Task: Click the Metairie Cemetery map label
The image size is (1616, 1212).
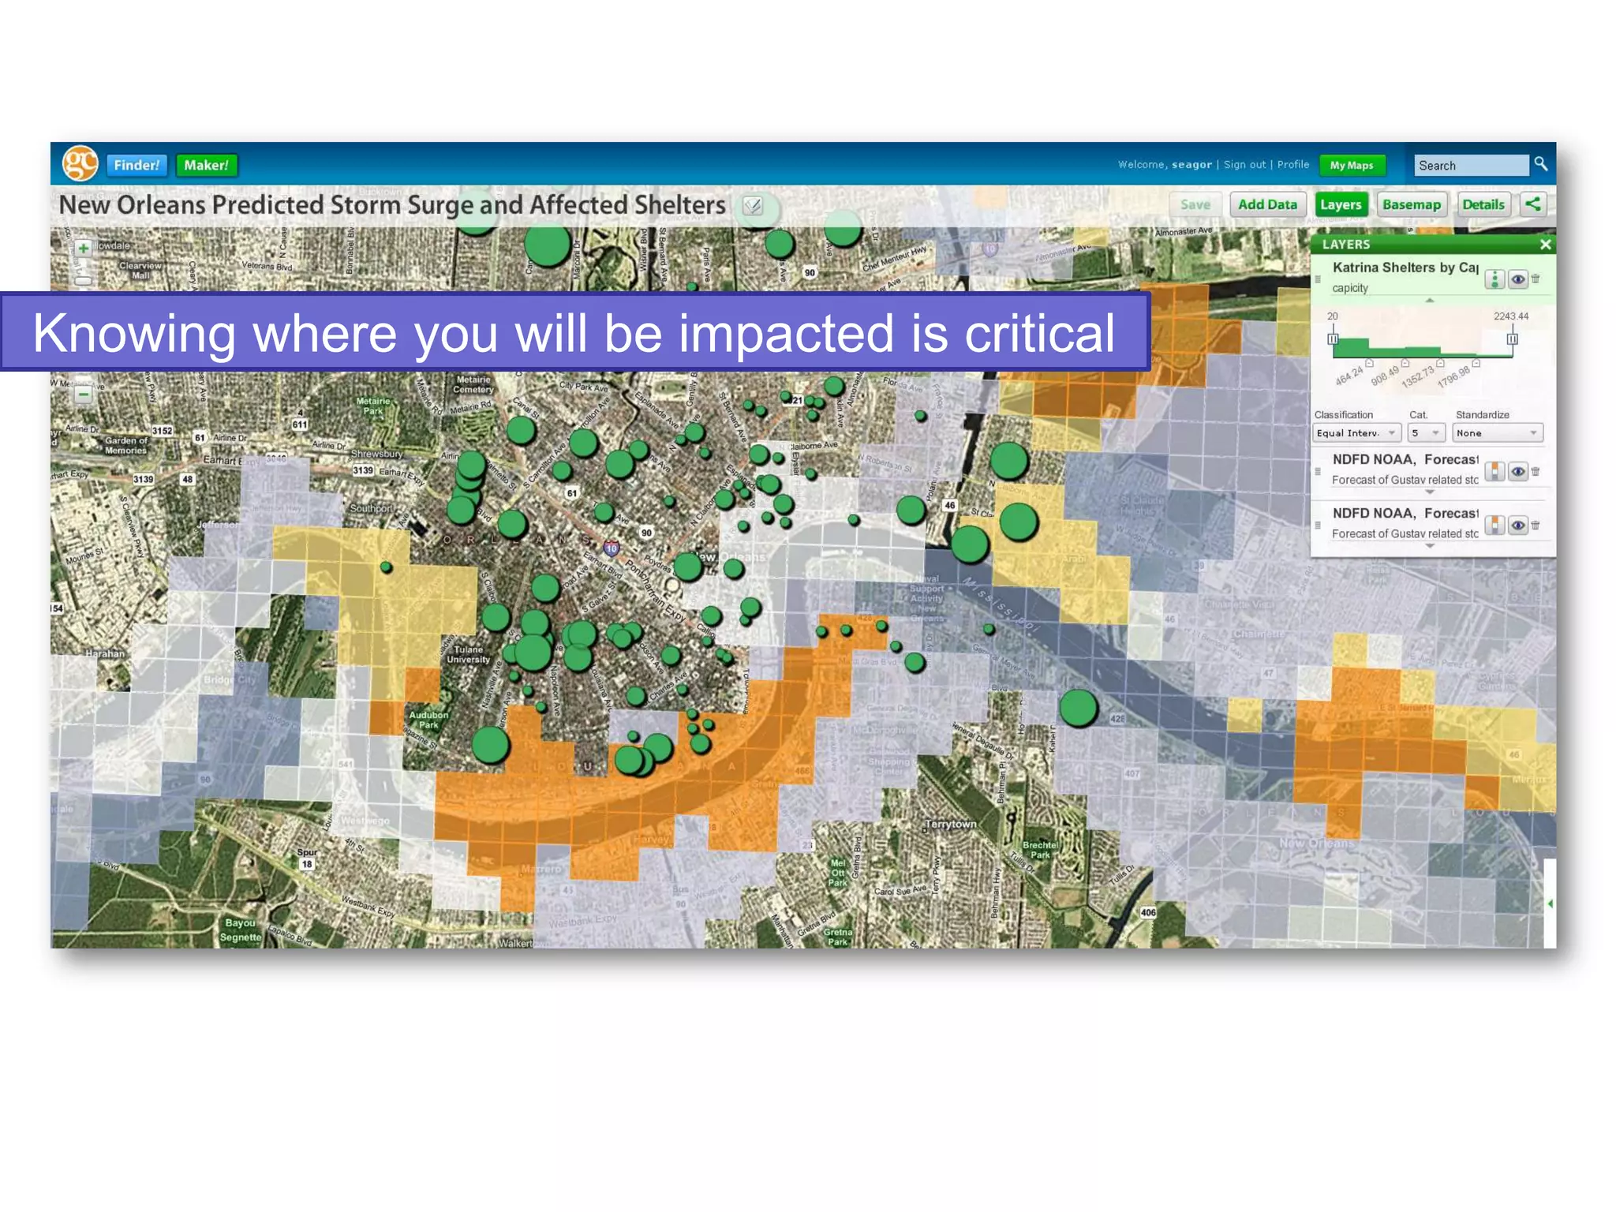Action: pos(473,384)
